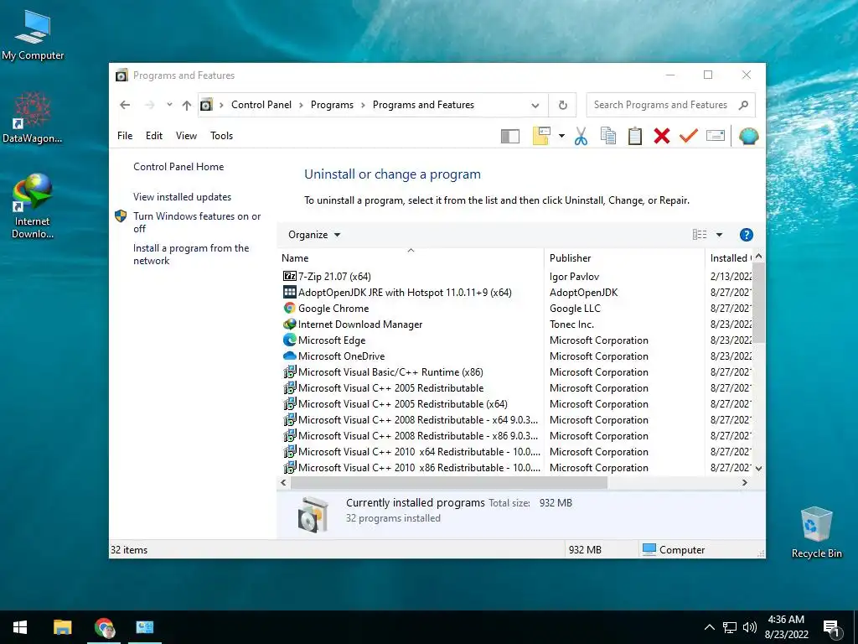
Task: Select the Microsoft Edge program row
Action: (x=324, y=340)
